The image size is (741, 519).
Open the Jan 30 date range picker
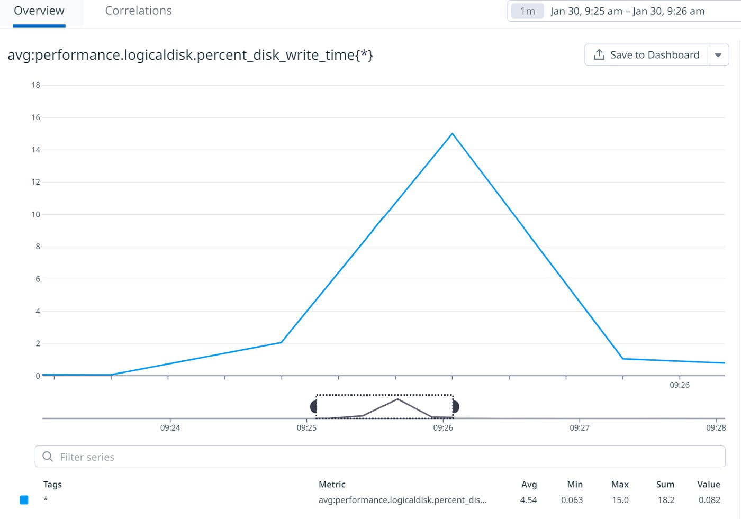627,11
